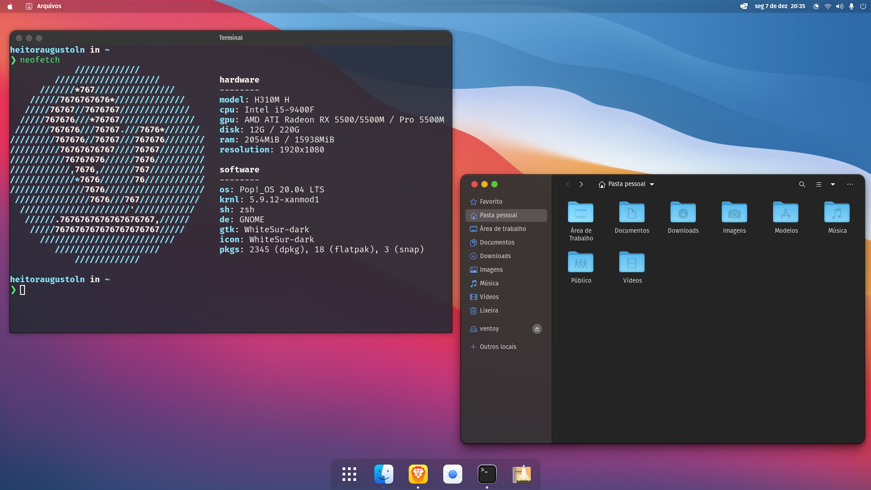Open the three-dot menu in file manager
871x490 pixels.
pyautogui.click(x=850, y=184)
